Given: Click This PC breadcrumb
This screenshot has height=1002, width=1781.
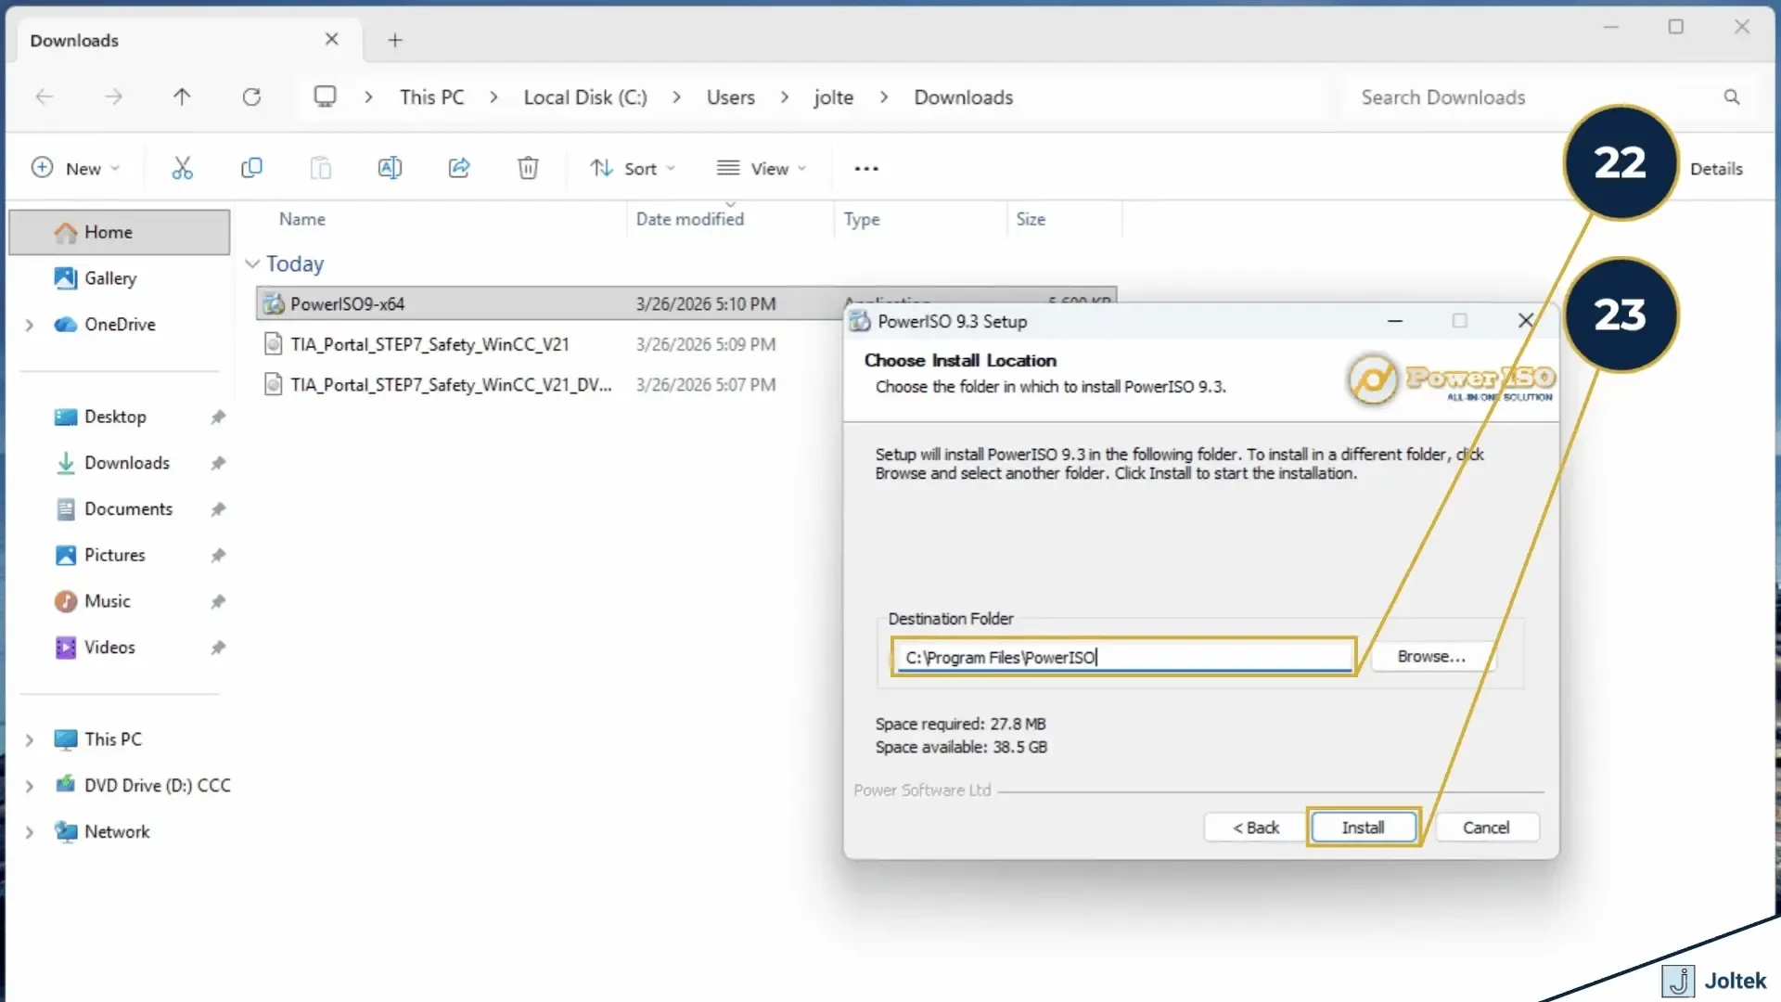Looking at the screenshot, I should (x=431, y=97).
